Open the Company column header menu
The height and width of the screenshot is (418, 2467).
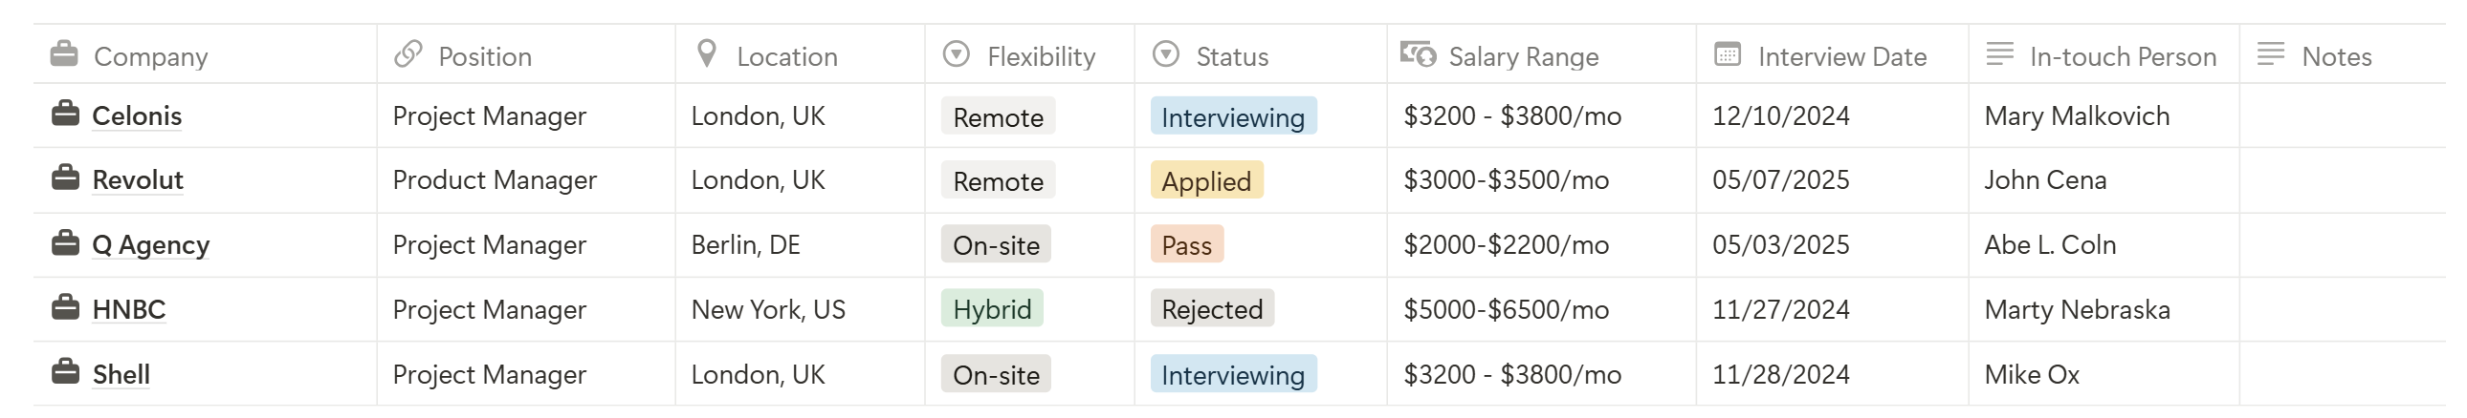(205, 55)
